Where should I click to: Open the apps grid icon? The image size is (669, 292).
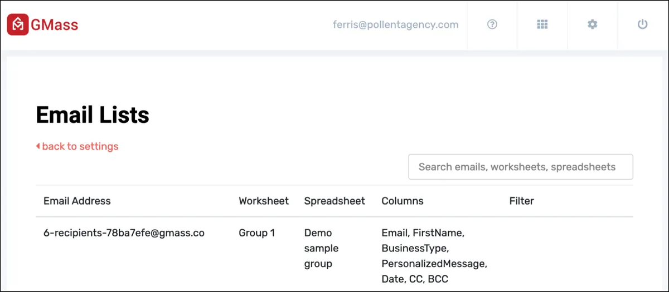[542, 24]
